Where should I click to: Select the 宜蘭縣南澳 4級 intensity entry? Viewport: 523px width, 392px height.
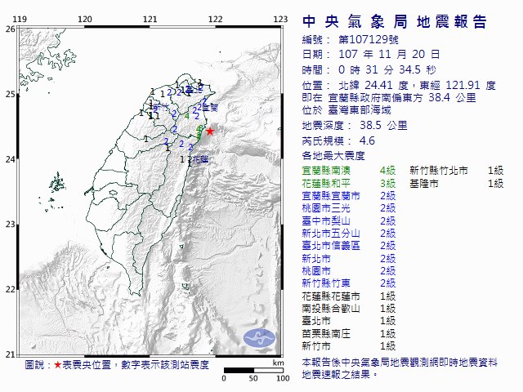[349, 170]
